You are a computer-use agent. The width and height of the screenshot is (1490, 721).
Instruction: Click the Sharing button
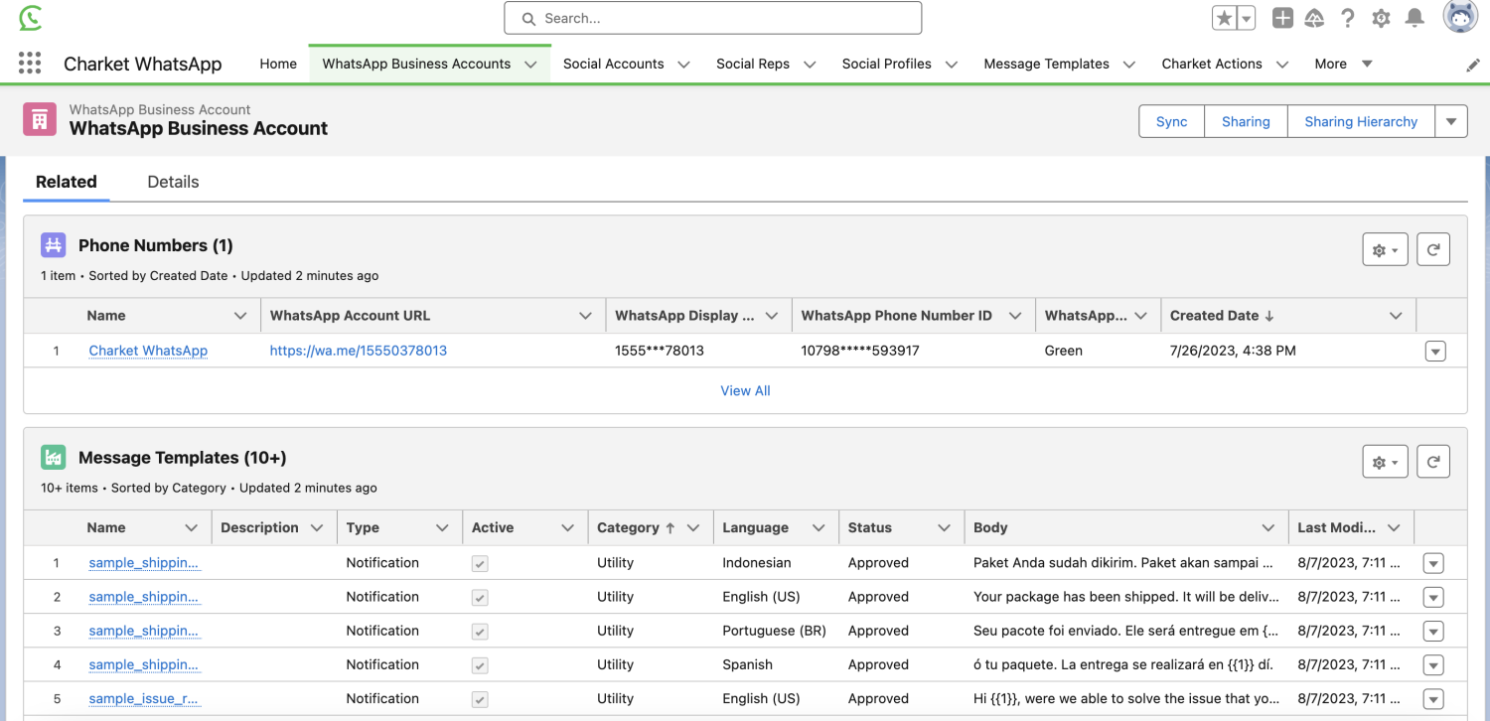(1246, 121)
